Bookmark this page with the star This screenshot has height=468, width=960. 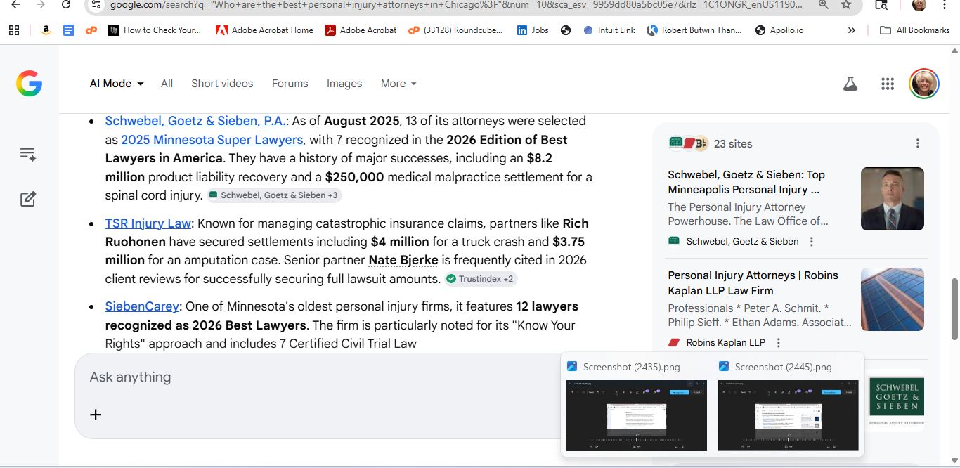846,4
